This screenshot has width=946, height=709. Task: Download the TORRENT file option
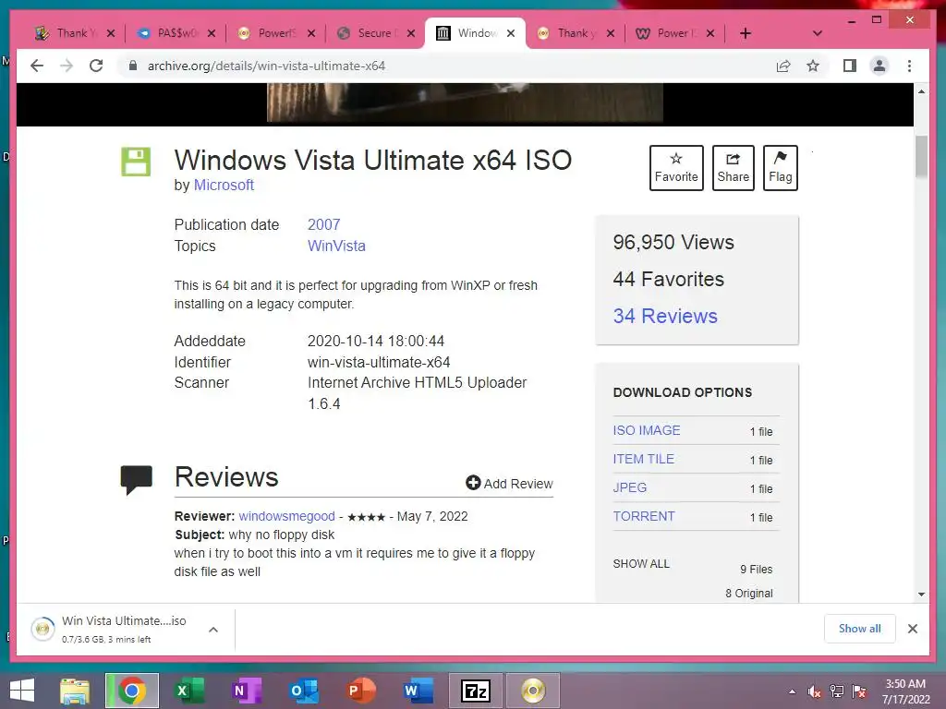click(644, 516)
